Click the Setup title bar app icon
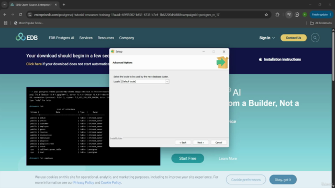The width and height of the screenshot is (335, 188). click(113, 52)
